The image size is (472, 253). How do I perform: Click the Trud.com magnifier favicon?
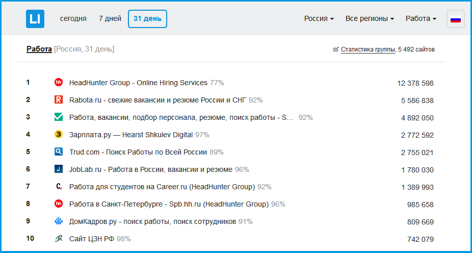point(59,152)
